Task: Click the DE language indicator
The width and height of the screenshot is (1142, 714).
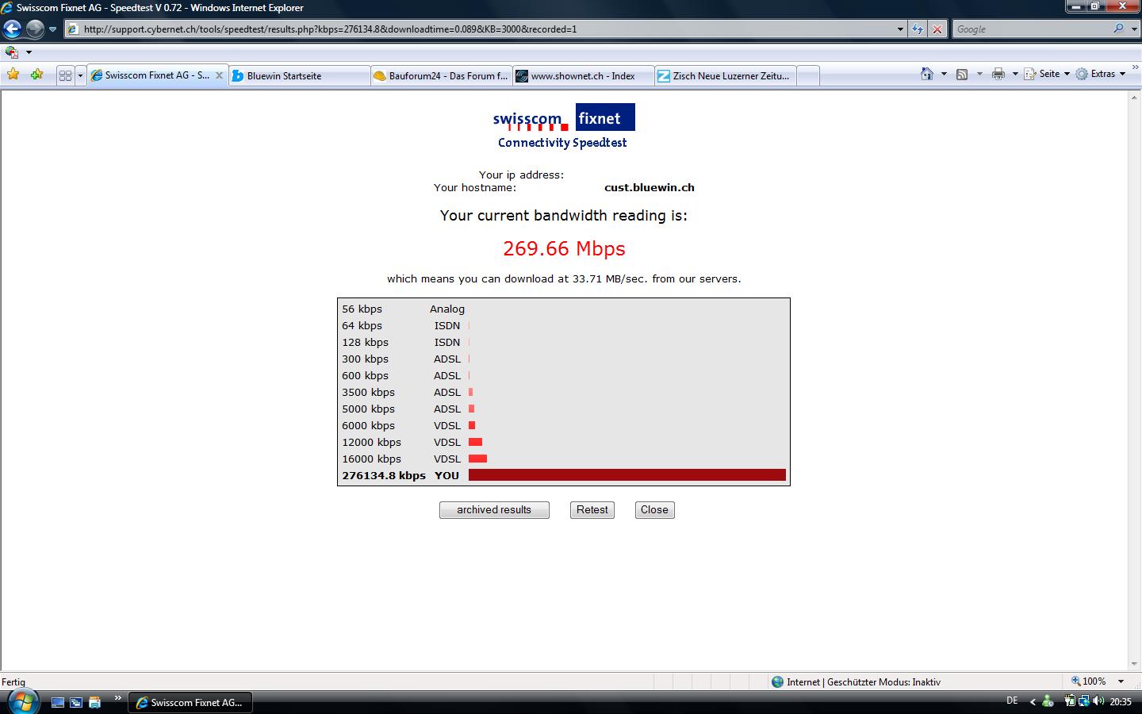Action: pyautogui.click(x=1012, y=701)
